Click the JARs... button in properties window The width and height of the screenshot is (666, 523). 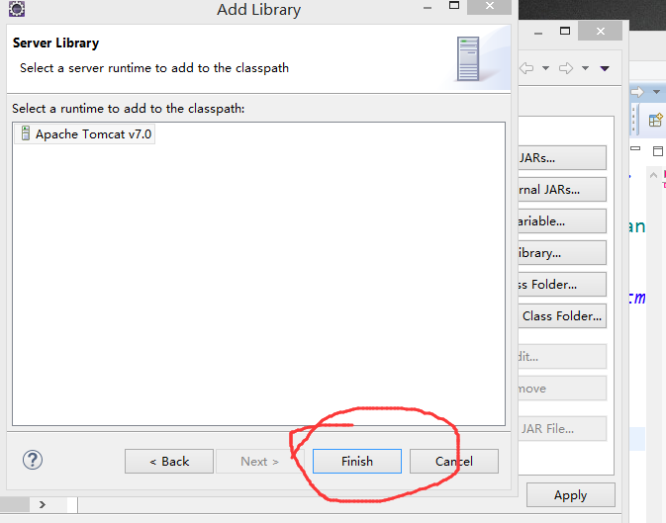tap(562, 158)
